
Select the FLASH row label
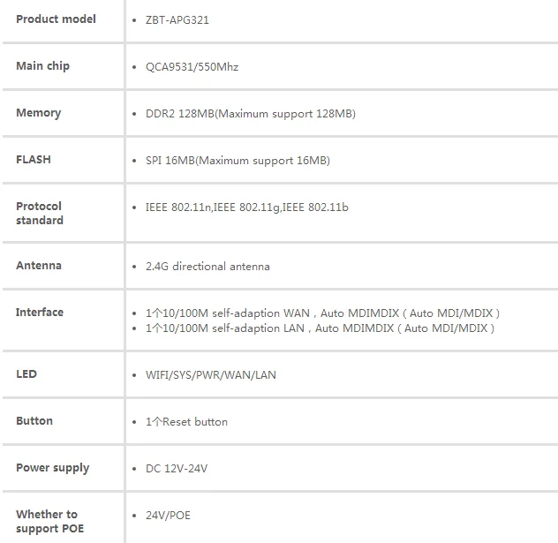coord(34,160)
